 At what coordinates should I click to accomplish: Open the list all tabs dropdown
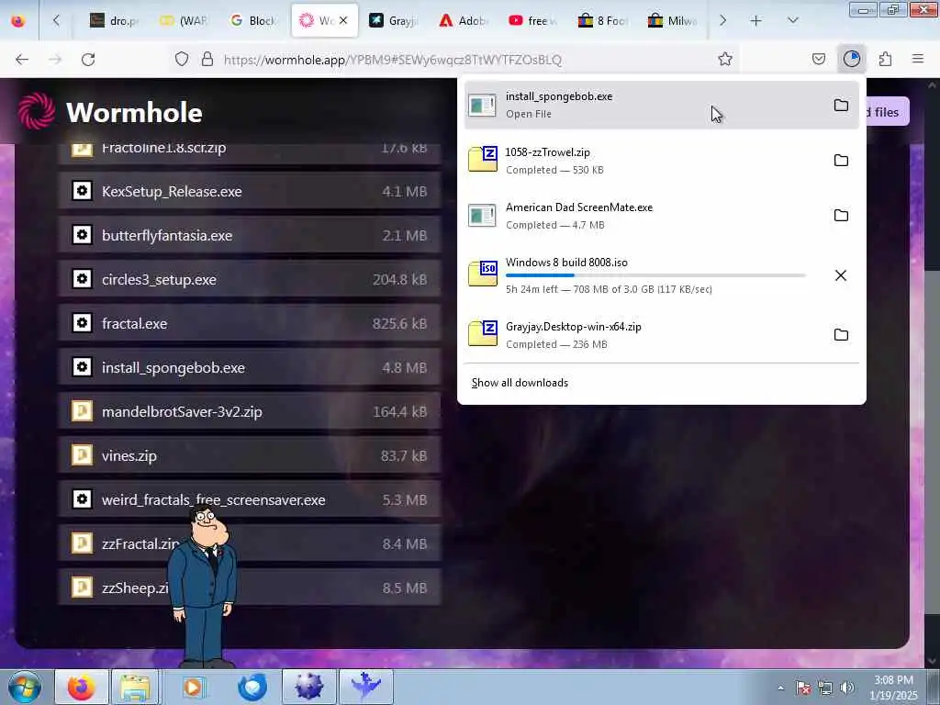(x=792, y=20)
